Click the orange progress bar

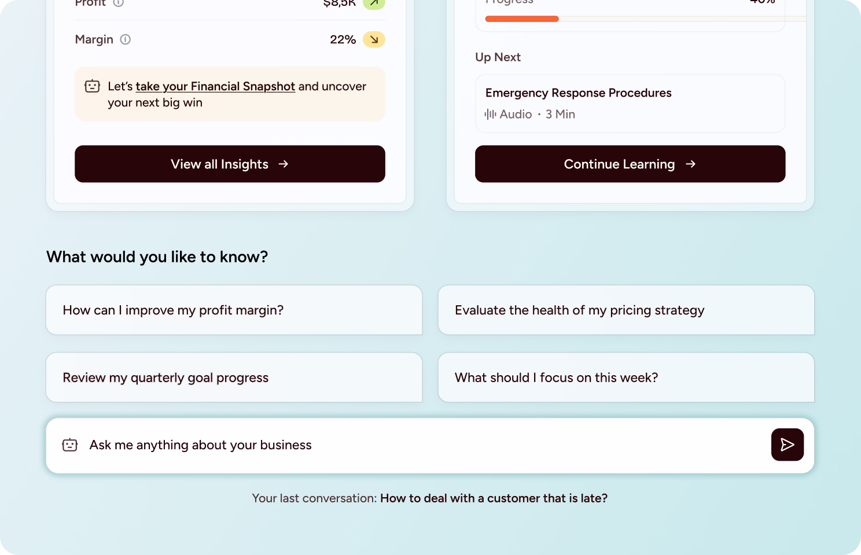(x=521, y=18)
